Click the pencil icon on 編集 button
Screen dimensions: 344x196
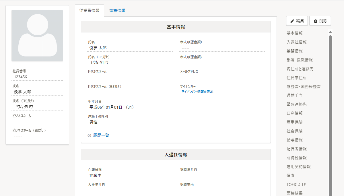(292, 21)
